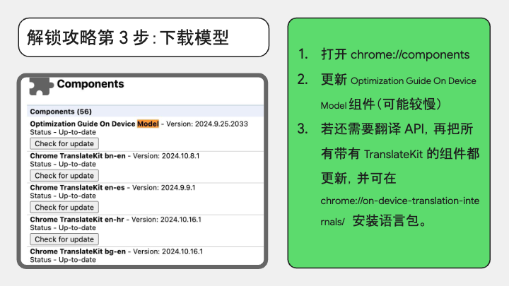
Task: Click 'Optimization Guide On Device' component name
Action: pyautogui.click(x=83, y=124)
